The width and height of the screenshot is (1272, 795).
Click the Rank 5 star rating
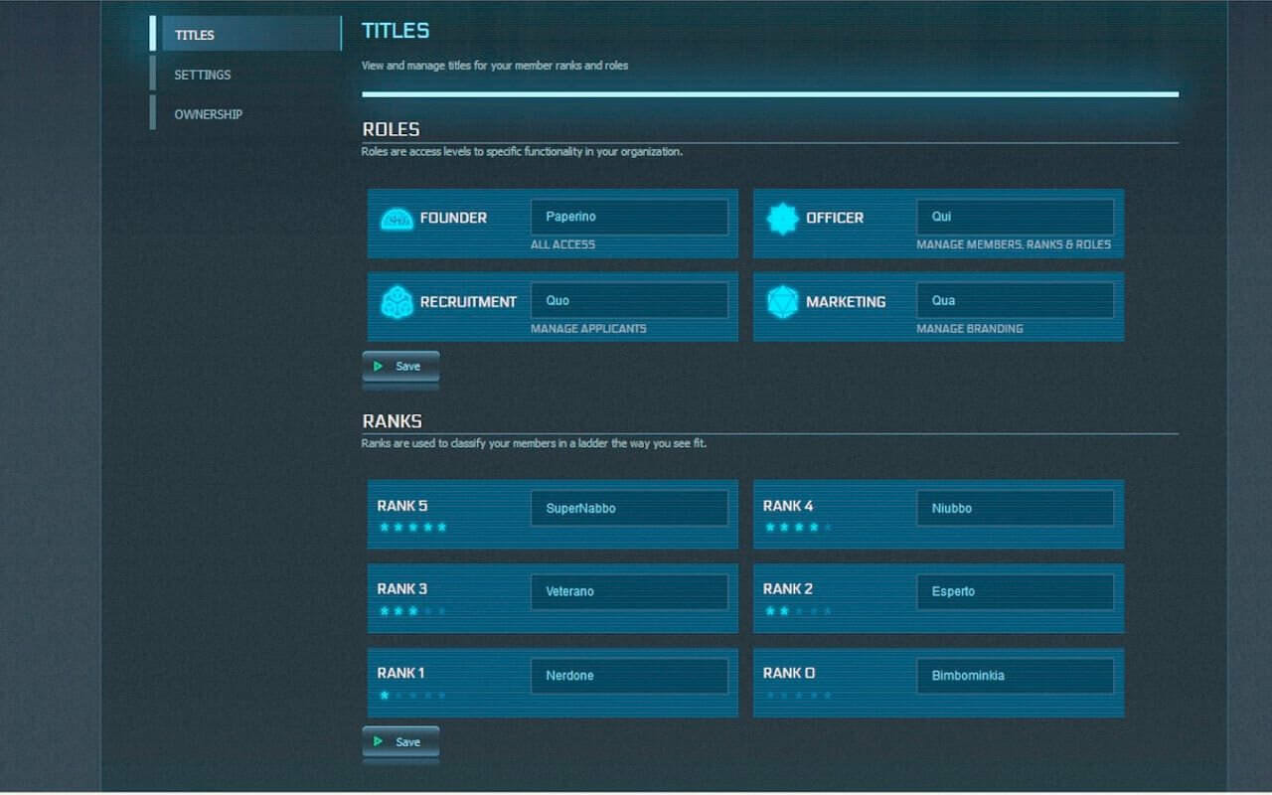[x=413, y=527]
